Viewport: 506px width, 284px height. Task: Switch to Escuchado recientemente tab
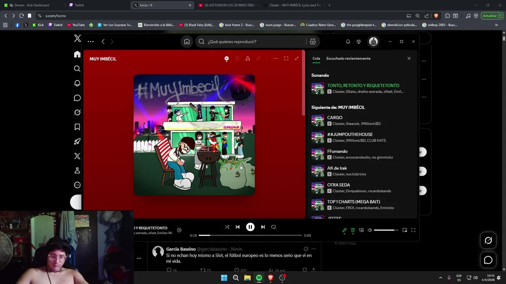click(x=348, y=58)
